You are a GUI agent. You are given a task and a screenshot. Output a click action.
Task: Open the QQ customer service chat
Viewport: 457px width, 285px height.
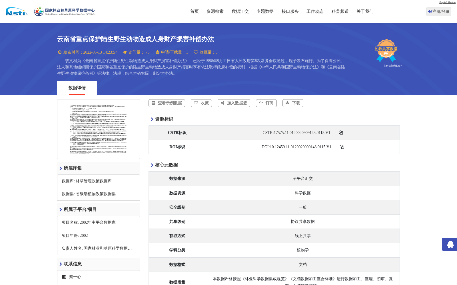pyautogui.click(x=450, y=244)
